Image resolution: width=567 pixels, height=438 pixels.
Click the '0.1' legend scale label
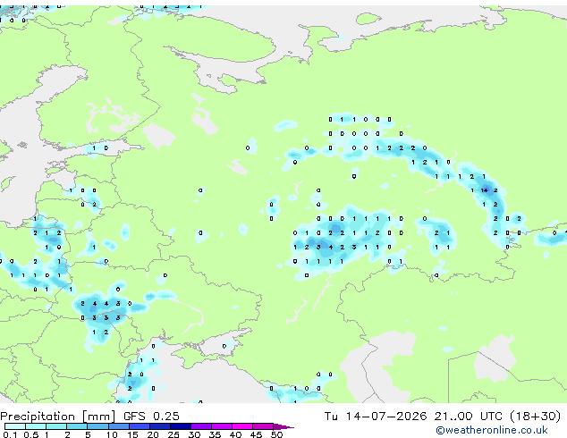coord(10,434)
